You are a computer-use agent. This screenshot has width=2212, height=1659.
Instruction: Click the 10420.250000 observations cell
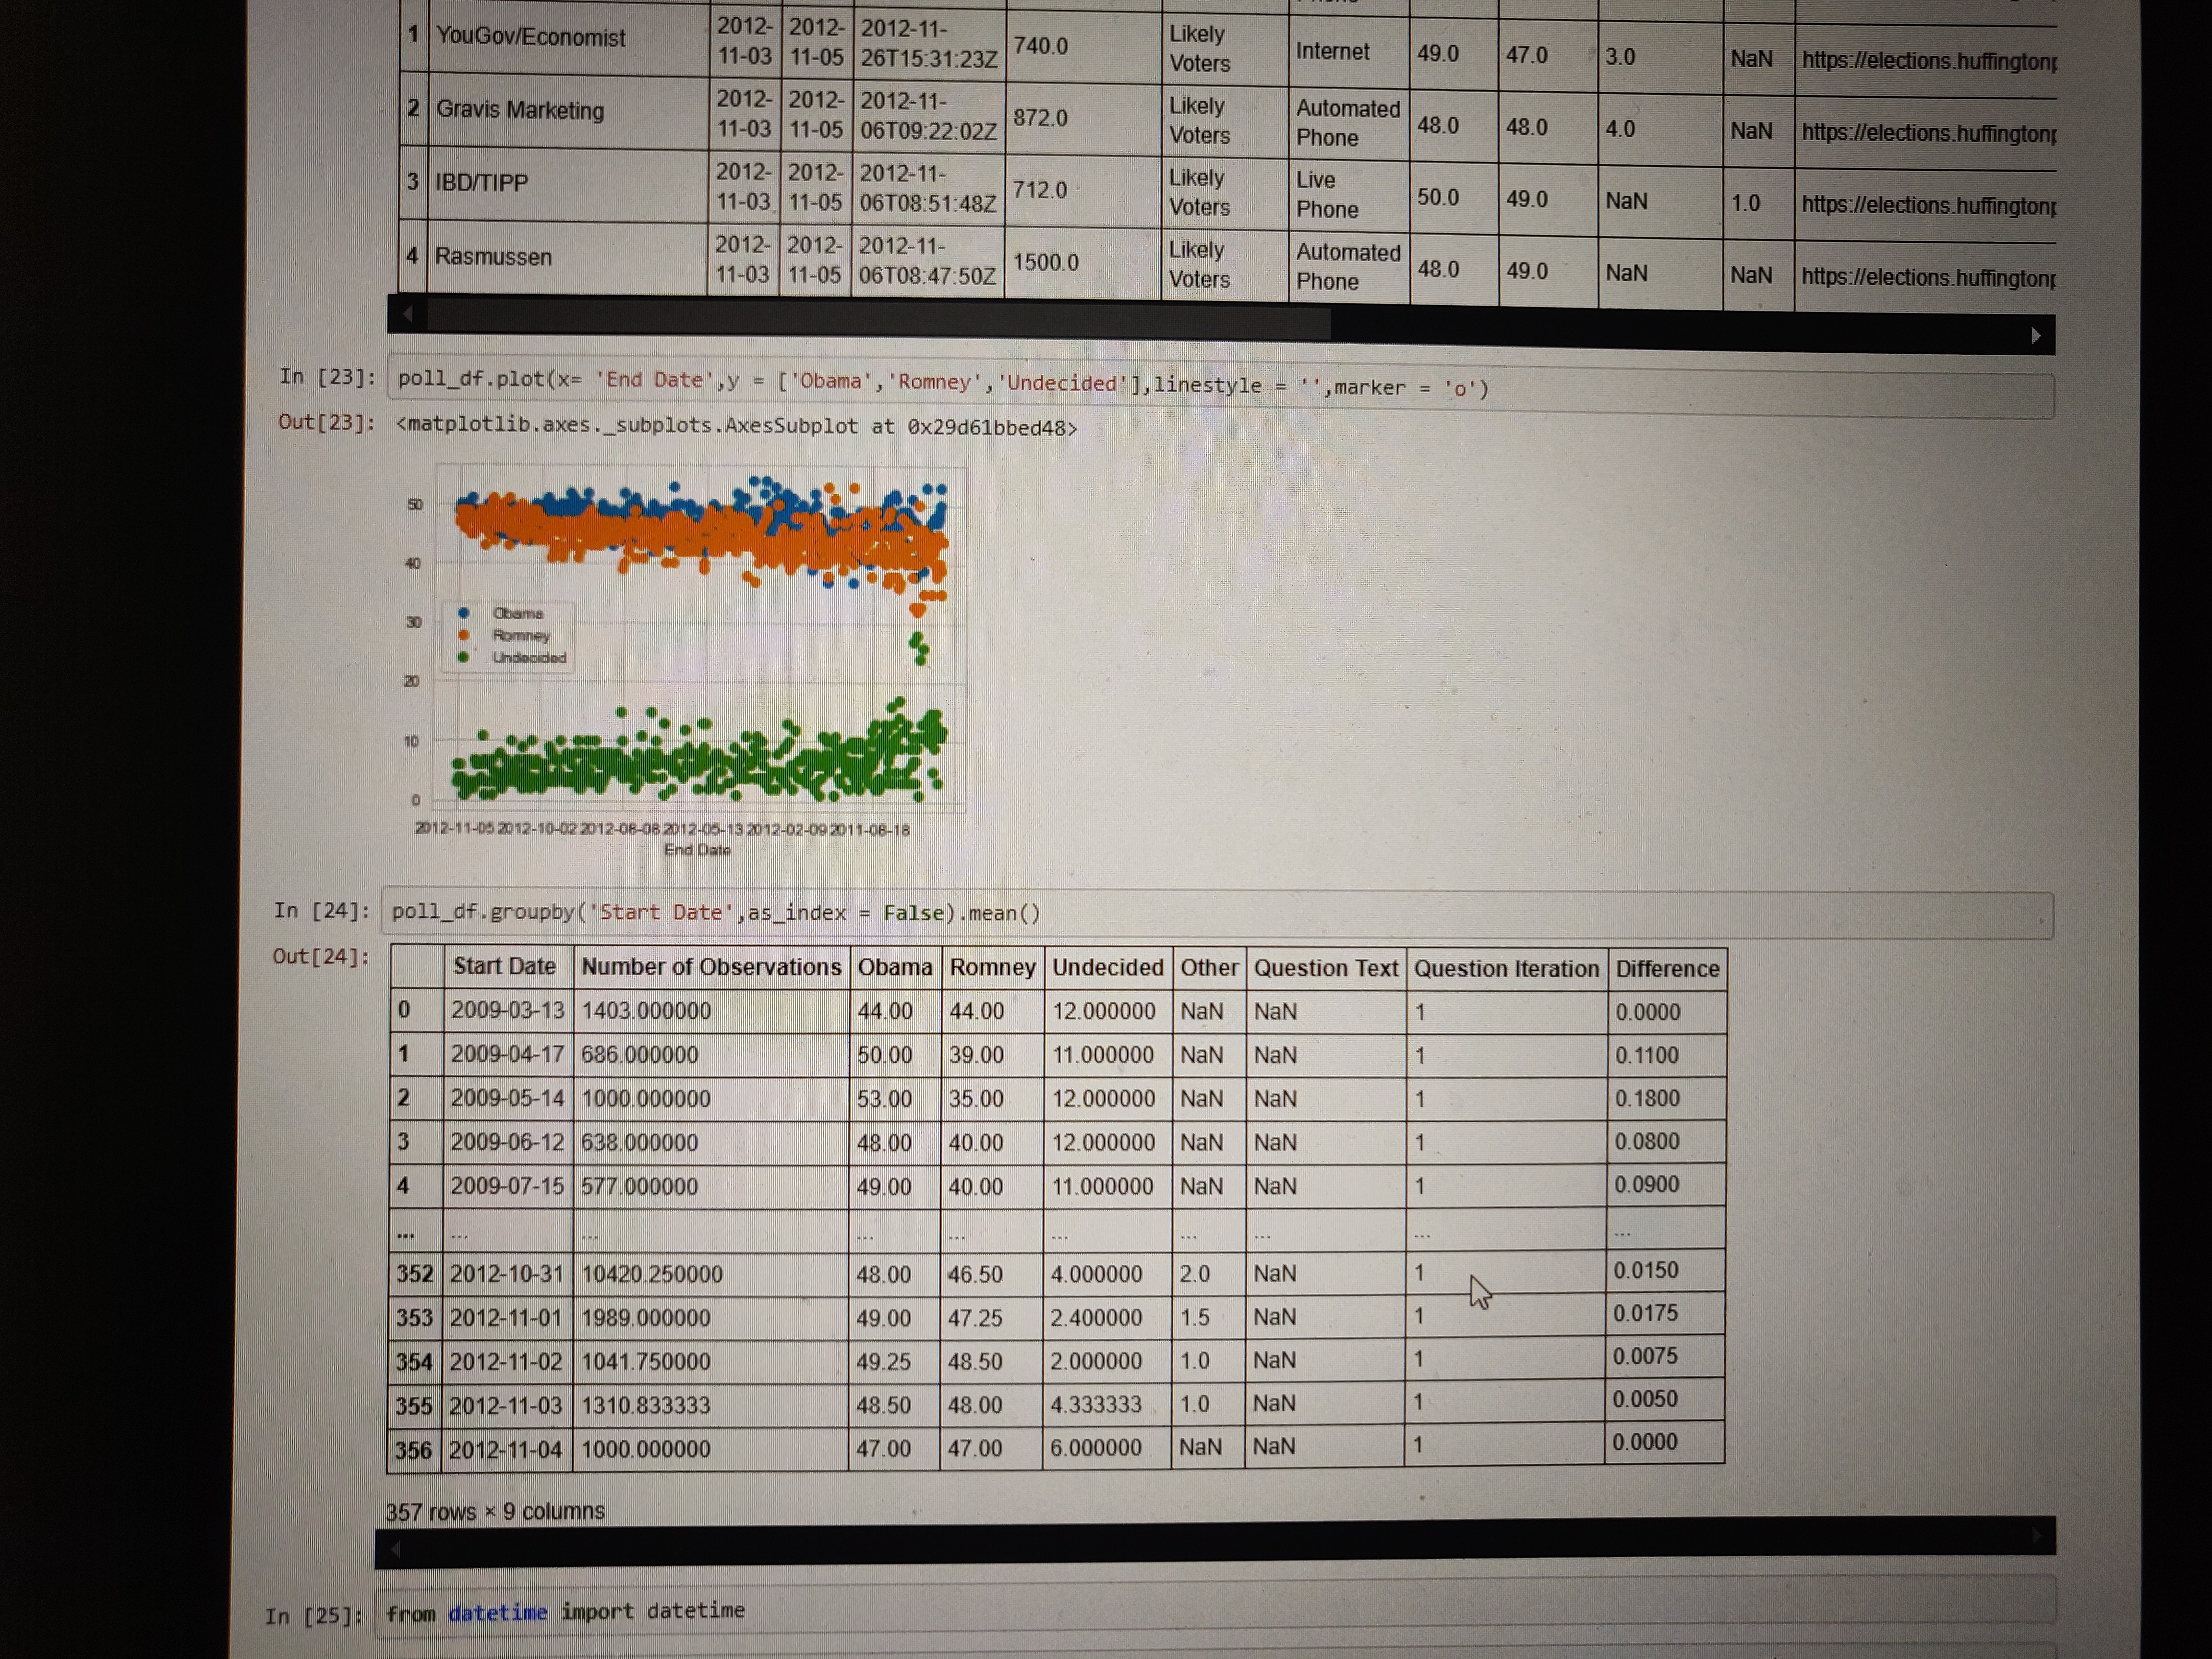coord(710,1274)
